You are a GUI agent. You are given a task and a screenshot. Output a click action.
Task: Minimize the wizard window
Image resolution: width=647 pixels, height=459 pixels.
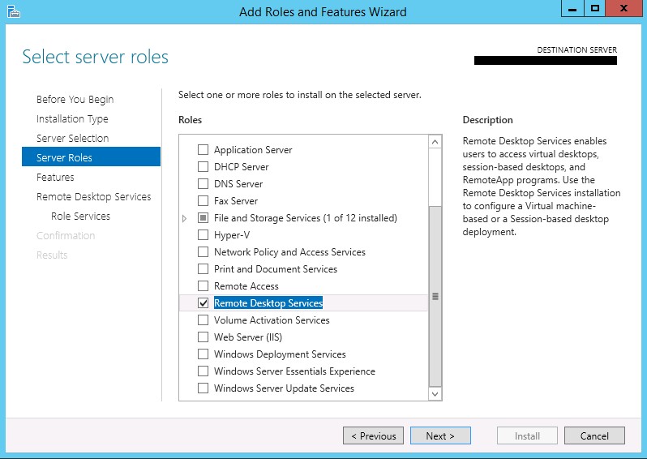(572, 9)
